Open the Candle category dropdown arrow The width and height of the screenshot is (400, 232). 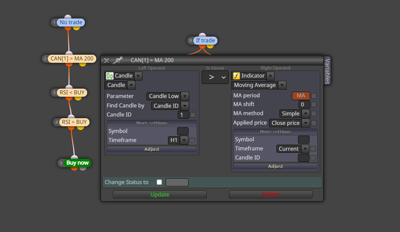(138, 76)
